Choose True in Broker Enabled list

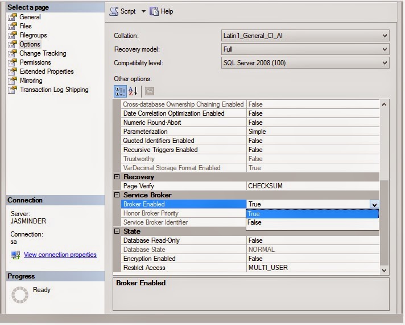click(312, 214)
